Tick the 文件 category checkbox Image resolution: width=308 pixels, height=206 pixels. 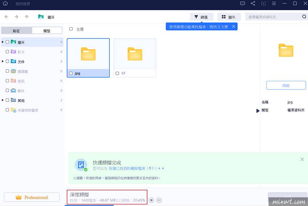point(7,61)
